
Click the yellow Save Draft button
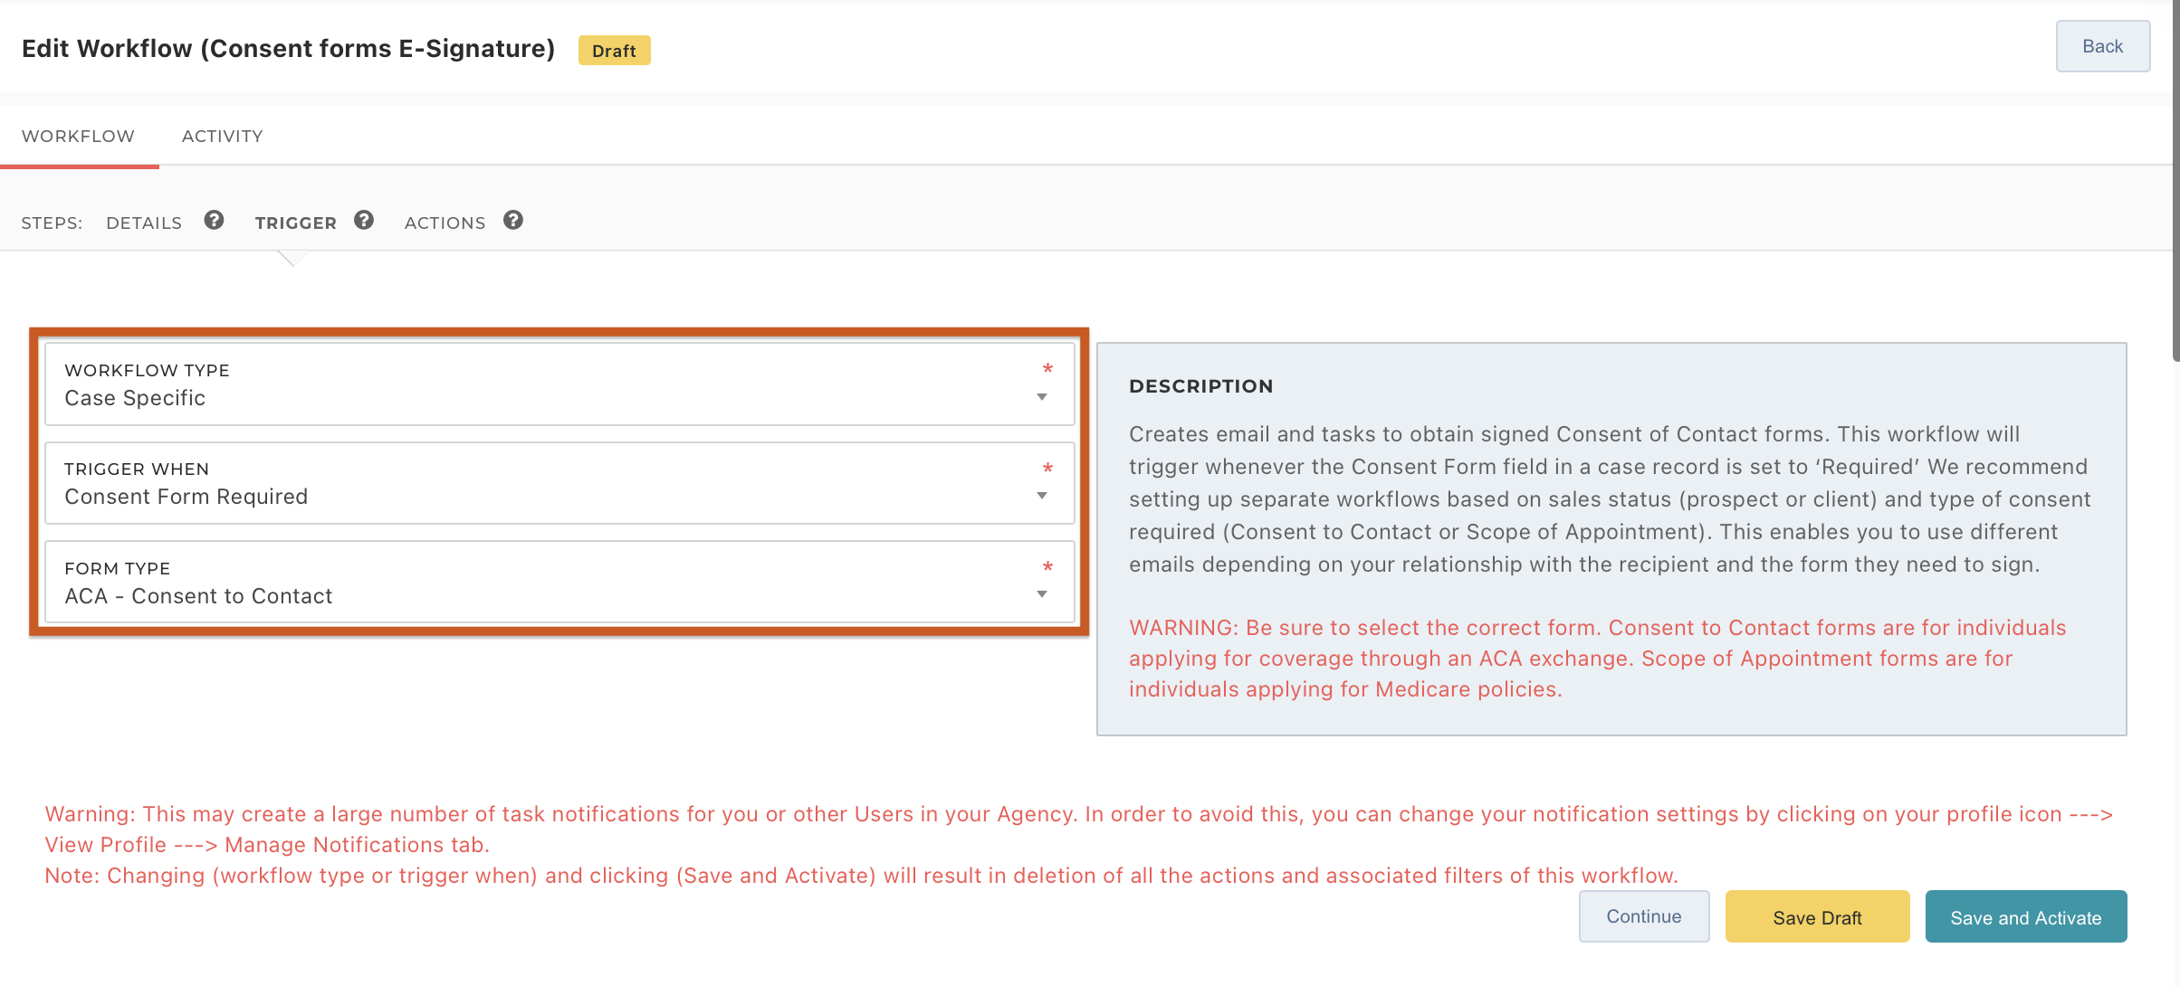click(x=1816, y=917)
